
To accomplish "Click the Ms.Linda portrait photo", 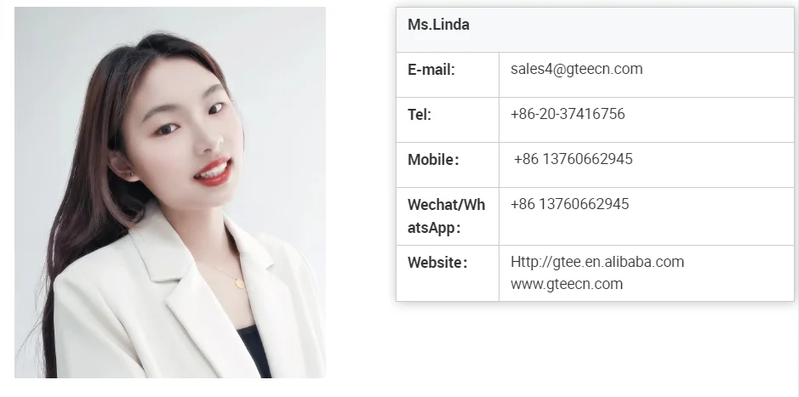I will (170, 192).
